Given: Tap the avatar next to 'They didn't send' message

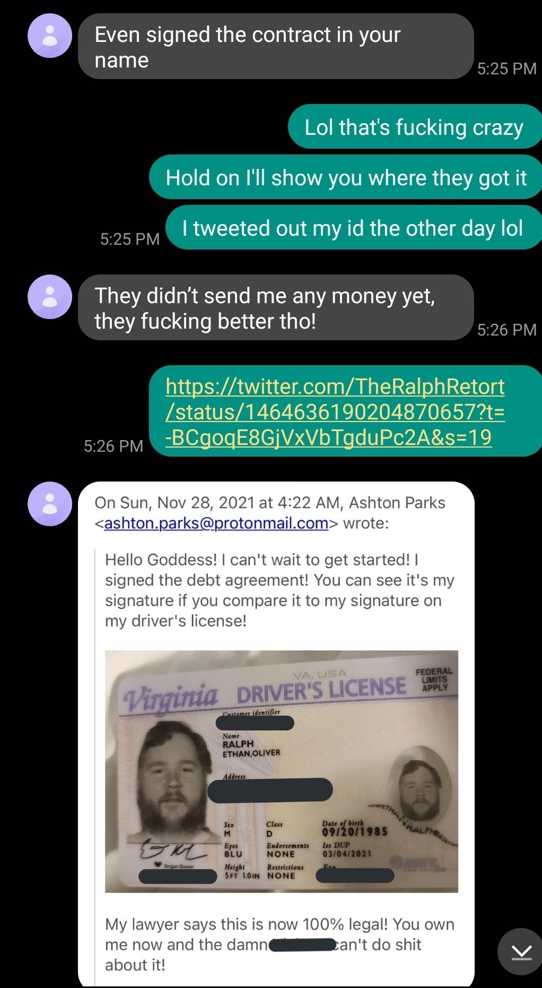Looking at the screenshot, I should click(x=50, y=297).
